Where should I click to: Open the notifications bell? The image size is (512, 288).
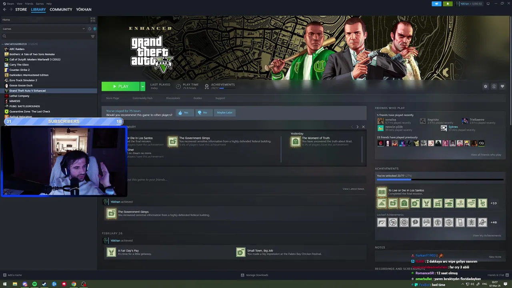(448, 4)
